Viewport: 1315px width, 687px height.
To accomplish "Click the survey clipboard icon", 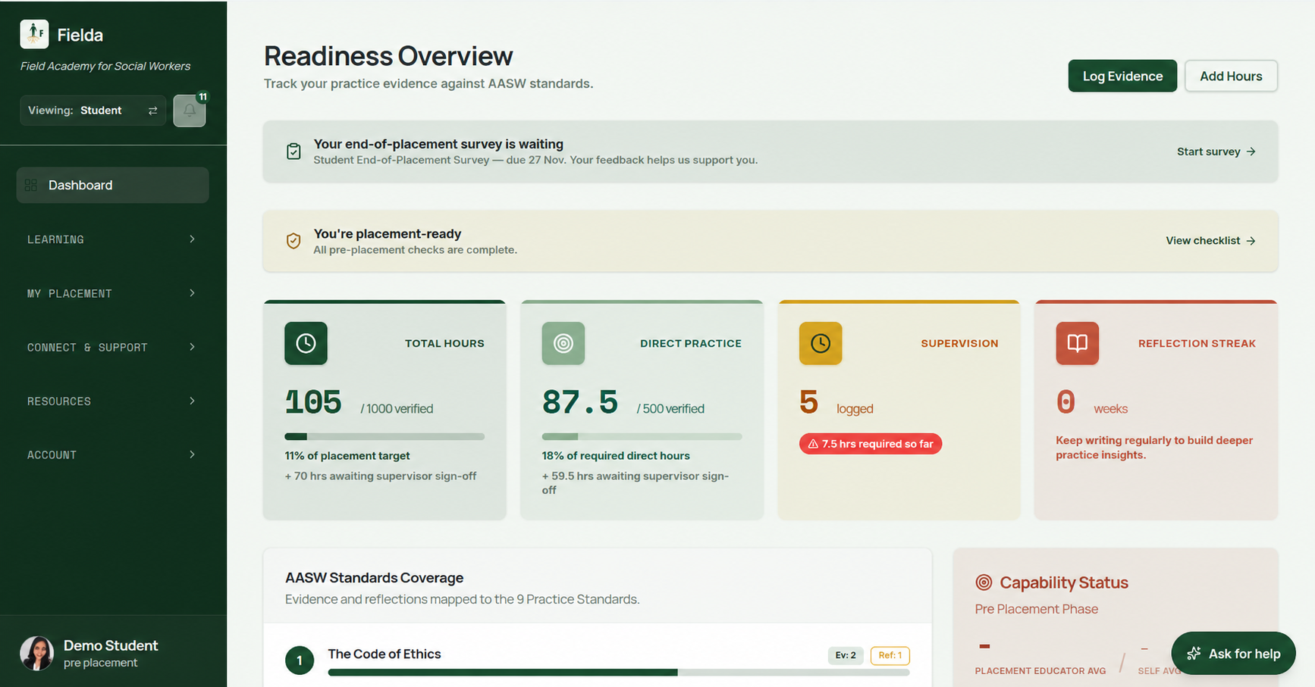I will tap(293, 151).
